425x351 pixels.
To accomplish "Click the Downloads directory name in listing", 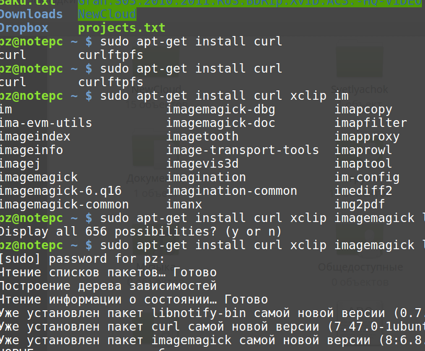I will pyautogui.click(x=31, y=14).
